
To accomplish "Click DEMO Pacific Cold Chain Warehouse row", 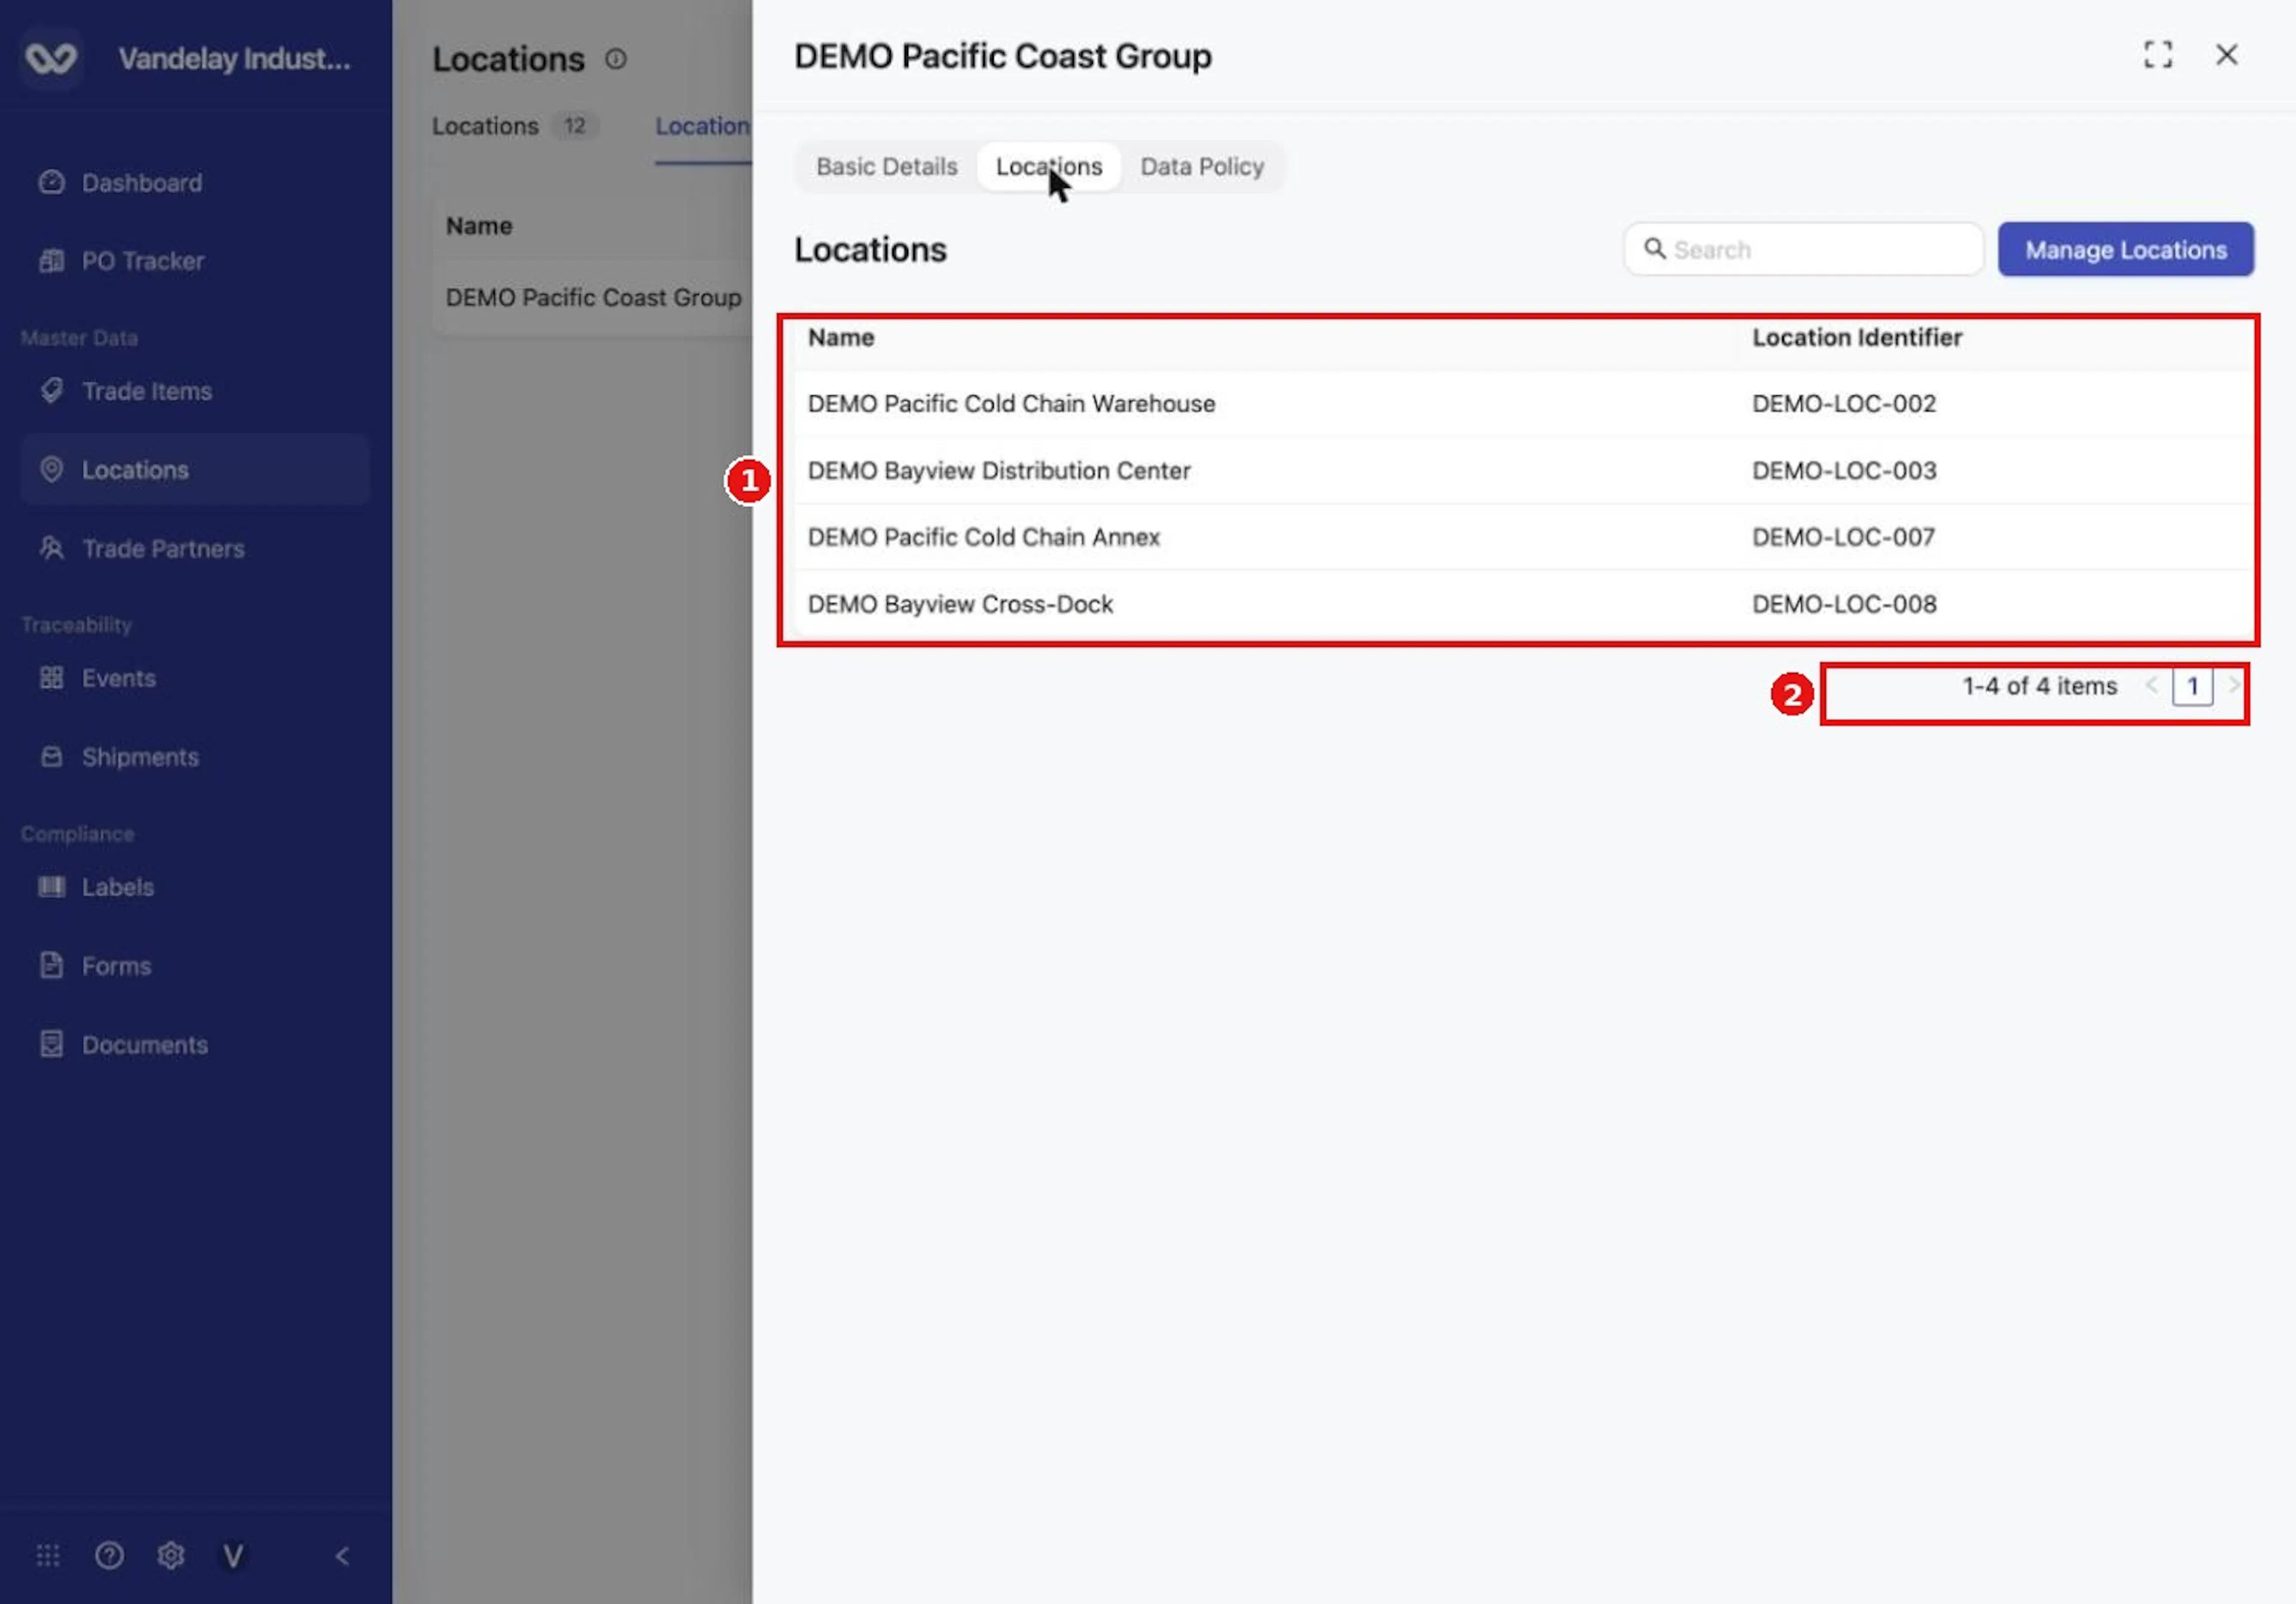I will coord(1522,404).
